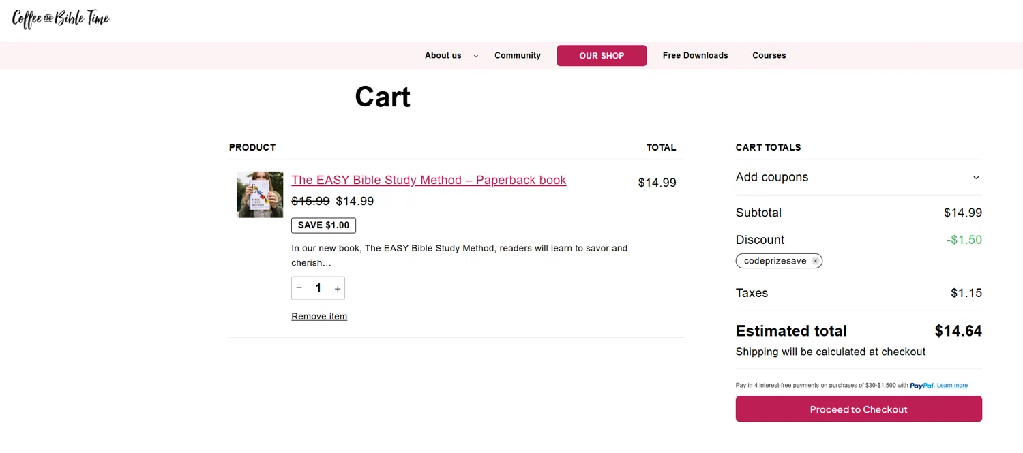This screenshot has height=453, width=1023.
Task: Expand the Add coupons chevron
Action: [x=976, y=178]
